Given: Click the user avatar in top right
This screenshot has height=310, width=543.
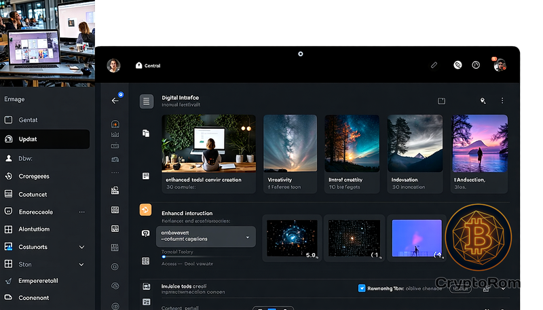Looking at the screenshot, I should pyautogui.click(x=500, y=65).
